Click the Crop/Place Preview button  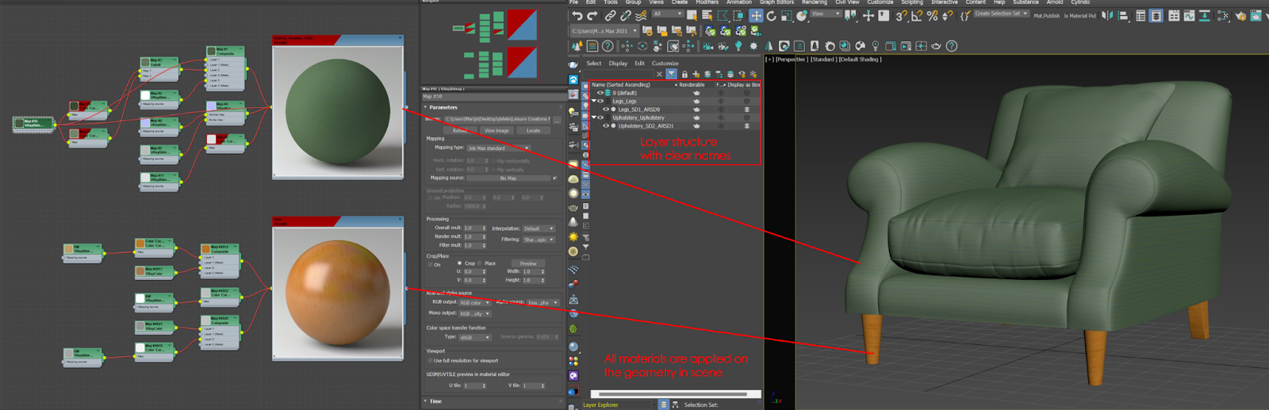tap(528, 263)
